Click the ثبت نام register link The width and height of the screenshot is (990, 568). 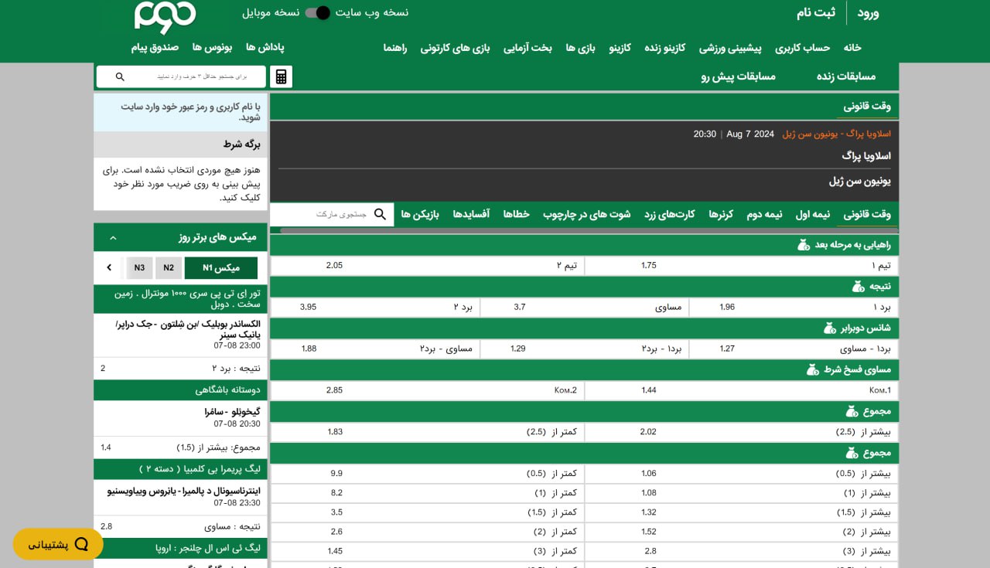[x=816, y=12]
